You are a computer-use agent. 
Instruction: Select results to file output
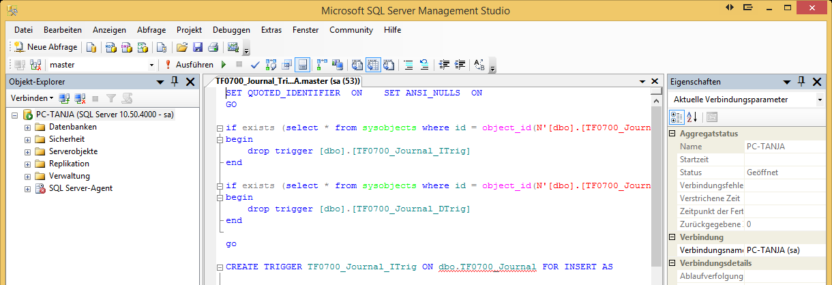coord(388,65)
